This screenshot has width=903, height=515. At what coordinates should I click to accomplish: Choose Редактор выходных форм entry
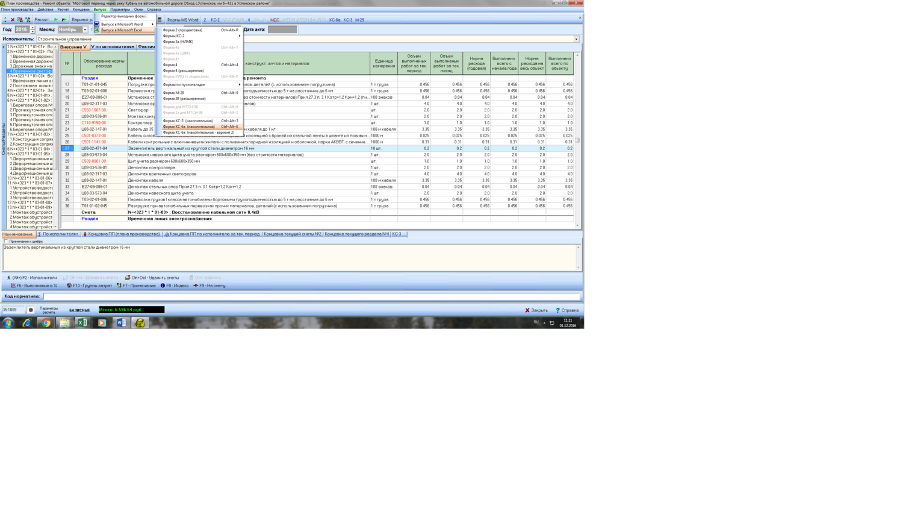[124, 16]
